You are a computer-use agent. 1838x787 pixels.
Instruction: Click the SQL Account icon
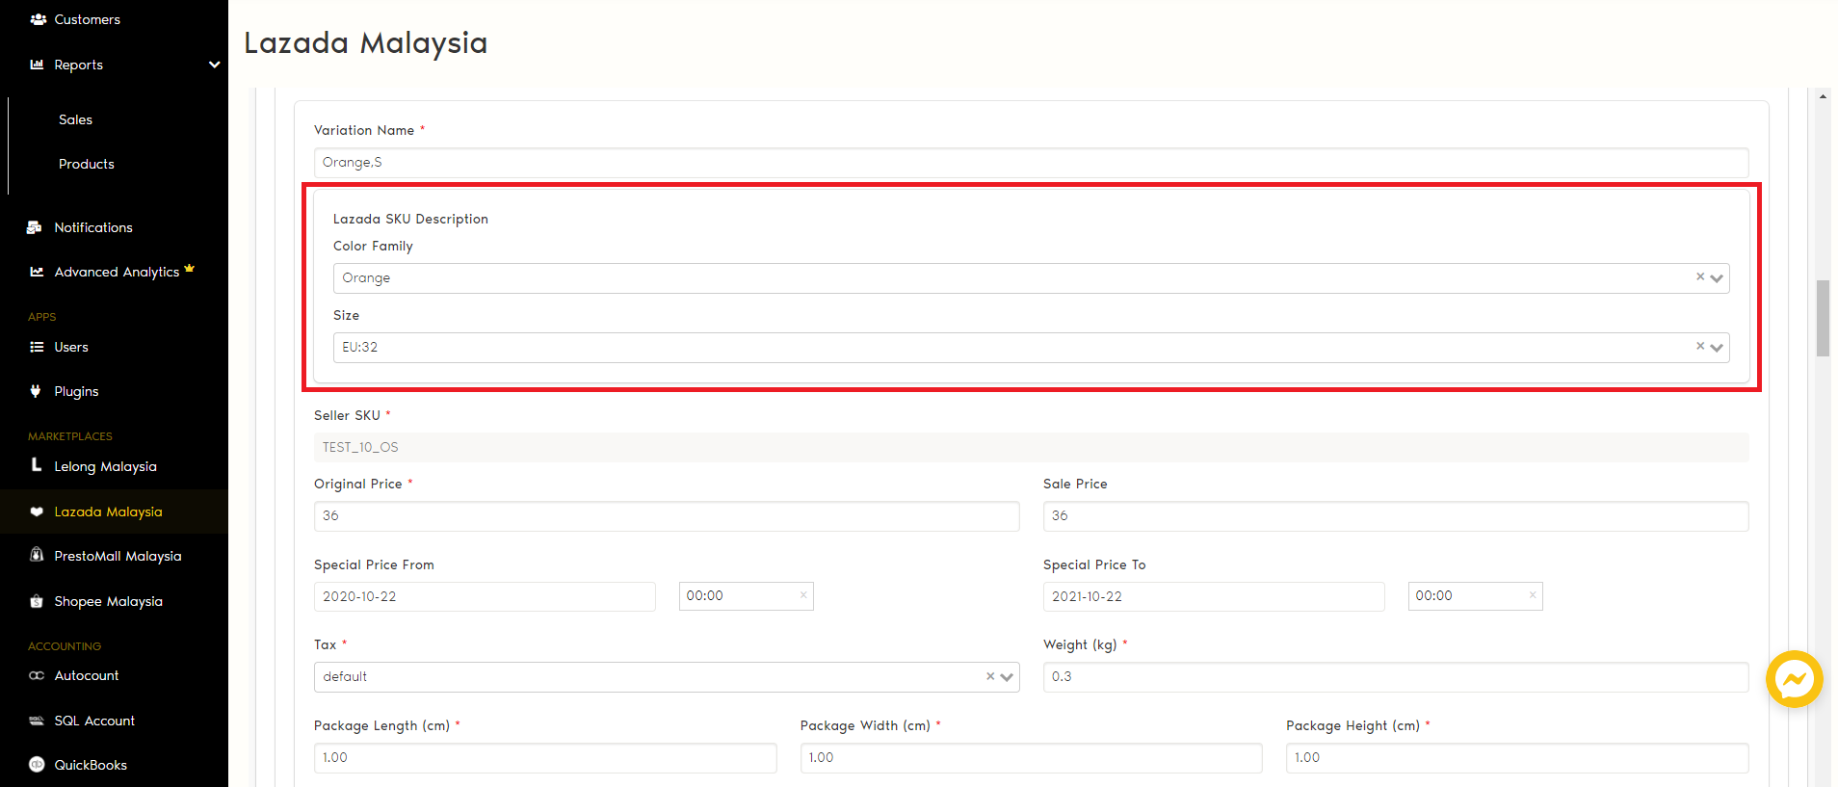37,721
